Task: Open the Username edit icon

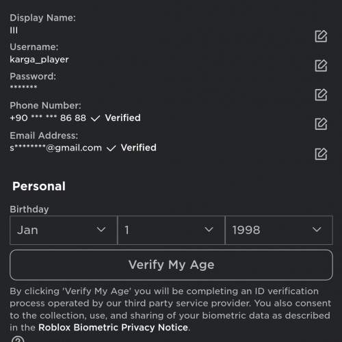Action: click(x=321, y=66)
